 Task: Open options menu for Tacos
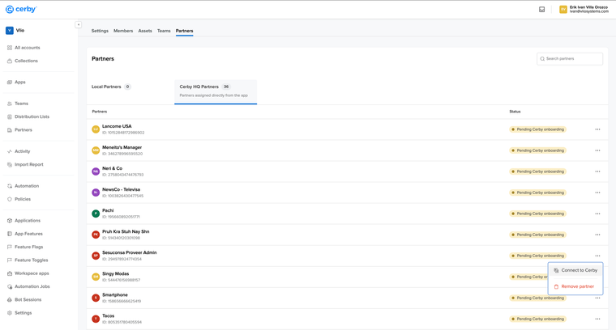597,319
